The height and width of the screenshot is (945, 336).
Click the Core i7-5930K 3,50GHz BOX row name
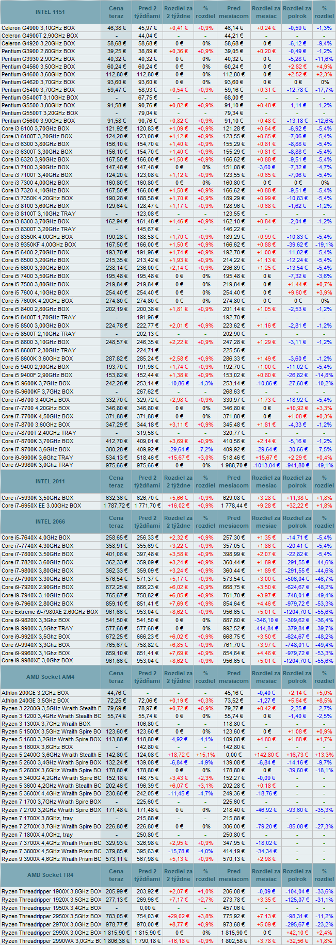pyautogui.click(x=38, y=498)
